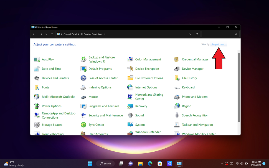Image resolution: width=269 pixels, height=168 pixels.
Task: Expand the address bar previous locations list
Action: click(190, 34)
